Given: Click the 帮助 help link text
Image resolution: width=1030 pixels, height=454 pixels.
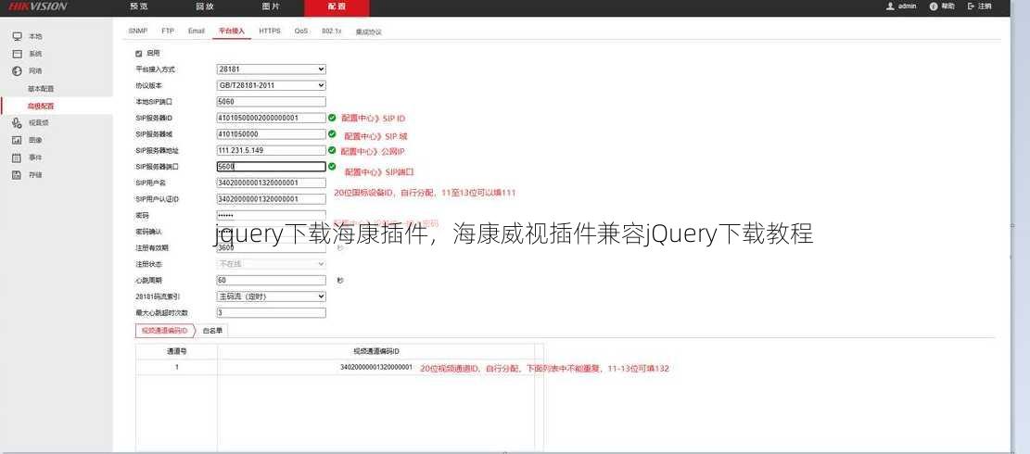Looking at the screenshot, I should 947,6.
